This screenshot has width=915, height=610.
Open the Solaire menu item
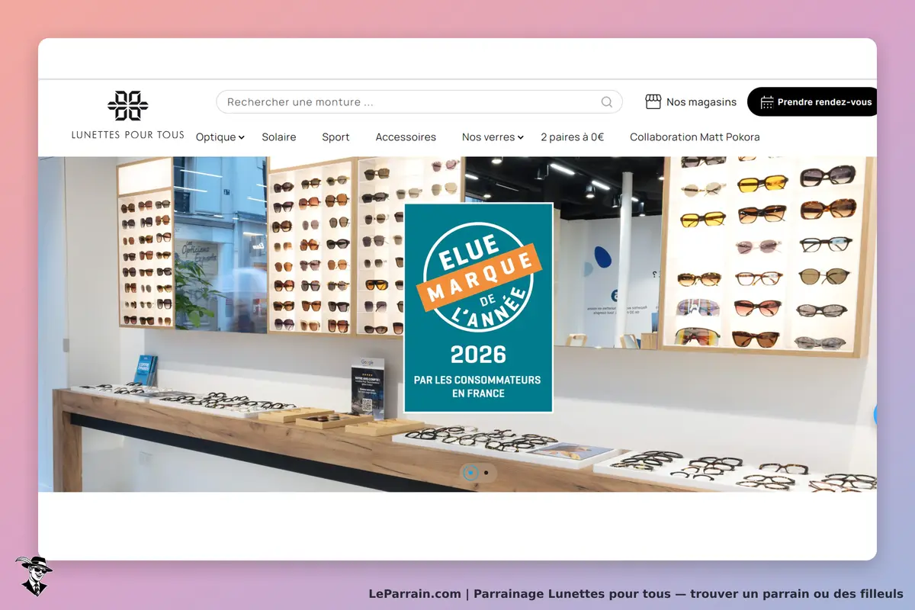279,137
